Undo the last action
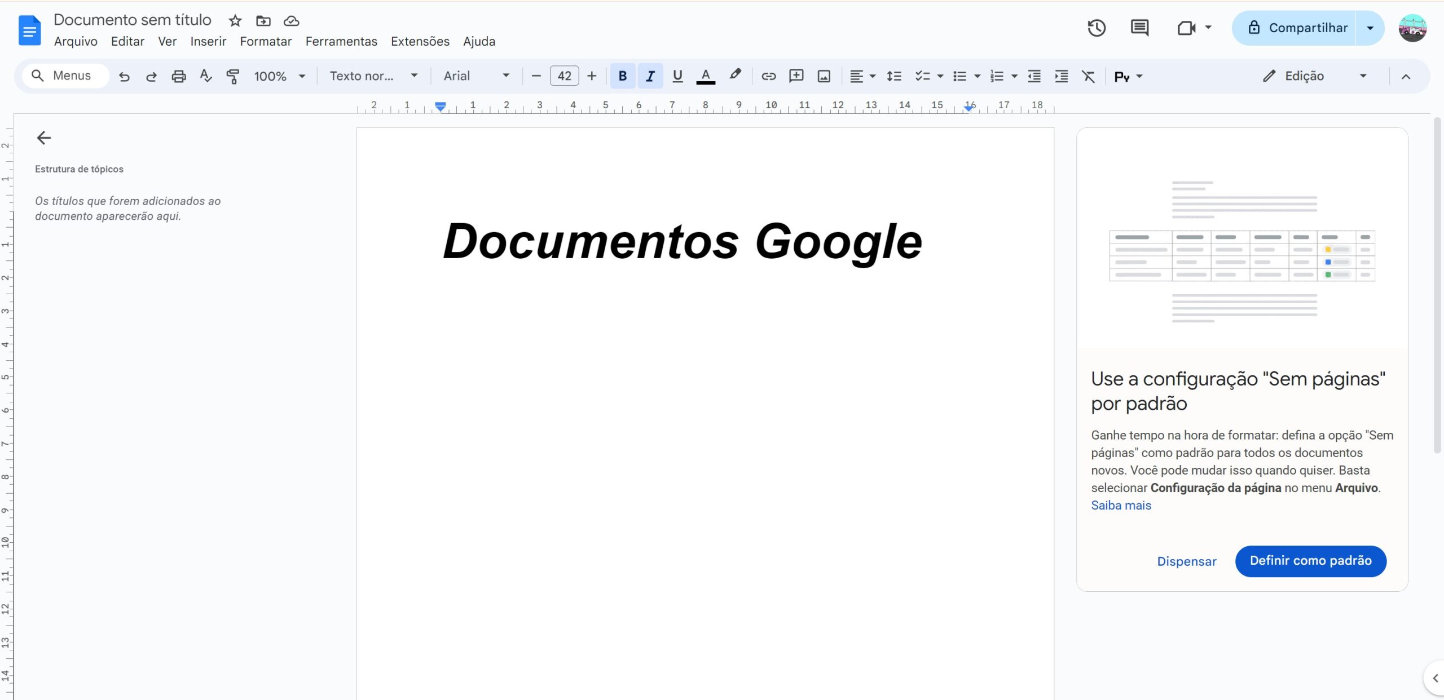The height and width of the screenshot is (700, 1444). 124,76
